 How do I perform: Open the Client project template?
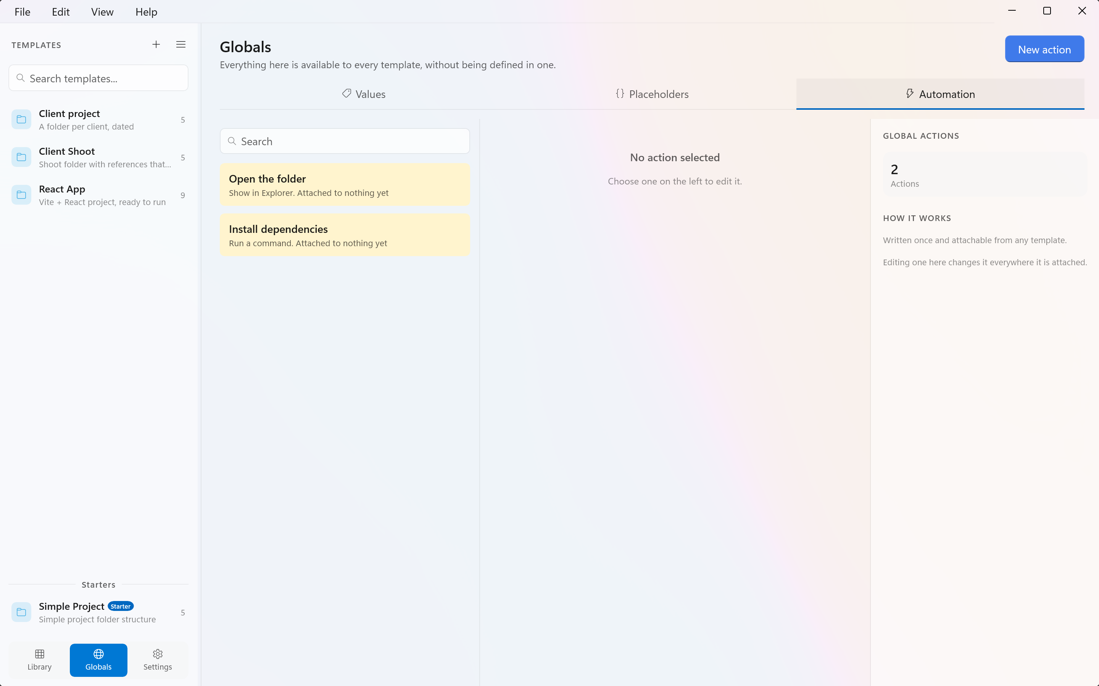(x=98, y=119)
